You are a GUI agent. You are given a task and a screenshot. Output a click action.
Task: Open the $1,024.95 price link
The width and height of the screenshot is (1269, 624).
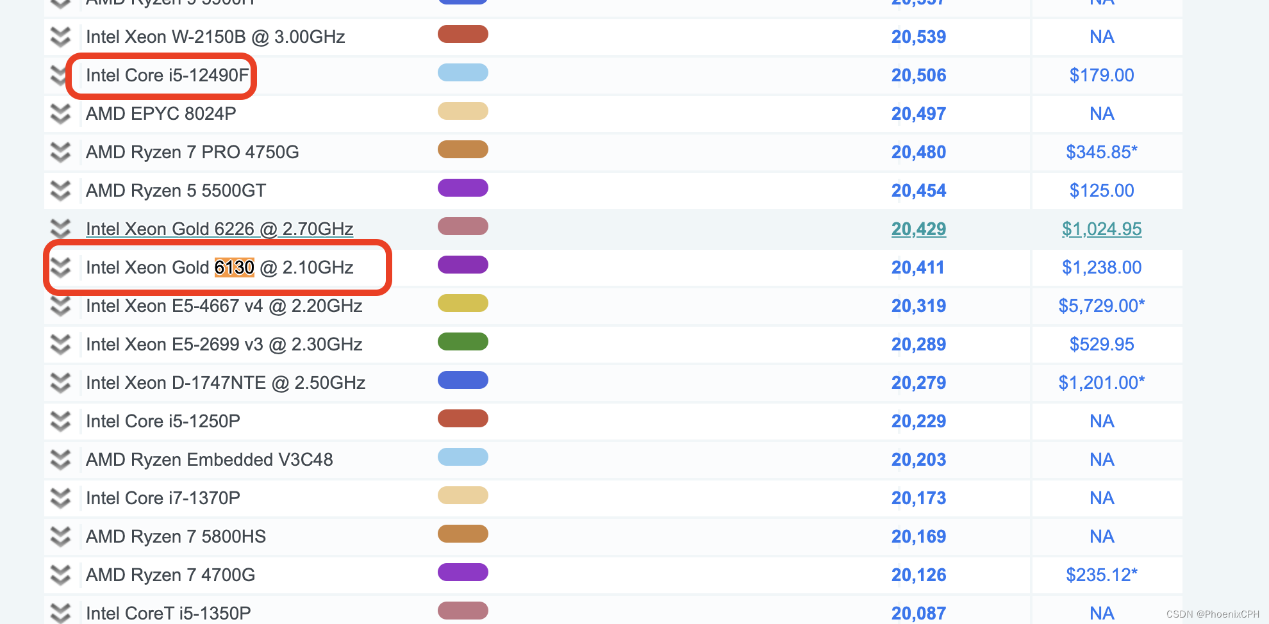click(x=1102, y=229)
